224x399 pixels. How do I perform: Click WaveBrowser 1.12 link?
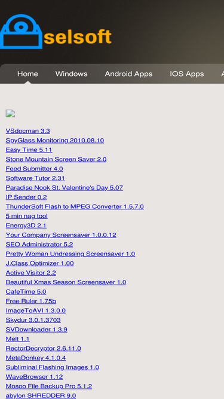pos(34,377)
